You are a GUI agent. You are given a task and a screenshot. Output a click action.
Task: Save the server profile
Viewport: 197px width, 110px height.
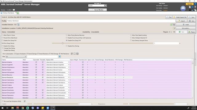191,21
